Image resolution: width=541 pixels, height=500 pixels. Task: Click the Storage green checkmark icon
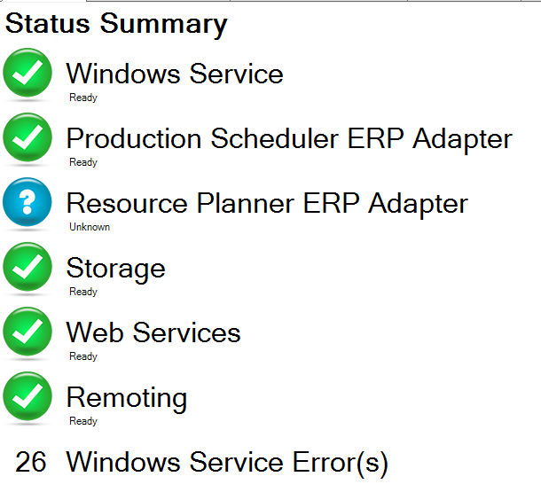coord(27,267)
